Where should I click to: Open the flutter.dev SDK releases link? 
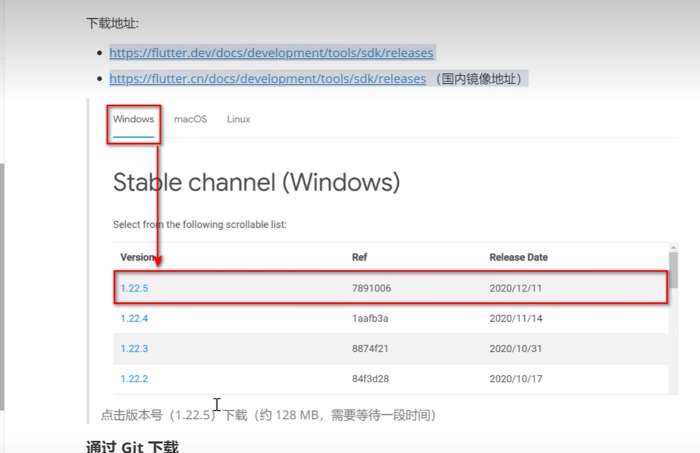(x=271, y=53)
